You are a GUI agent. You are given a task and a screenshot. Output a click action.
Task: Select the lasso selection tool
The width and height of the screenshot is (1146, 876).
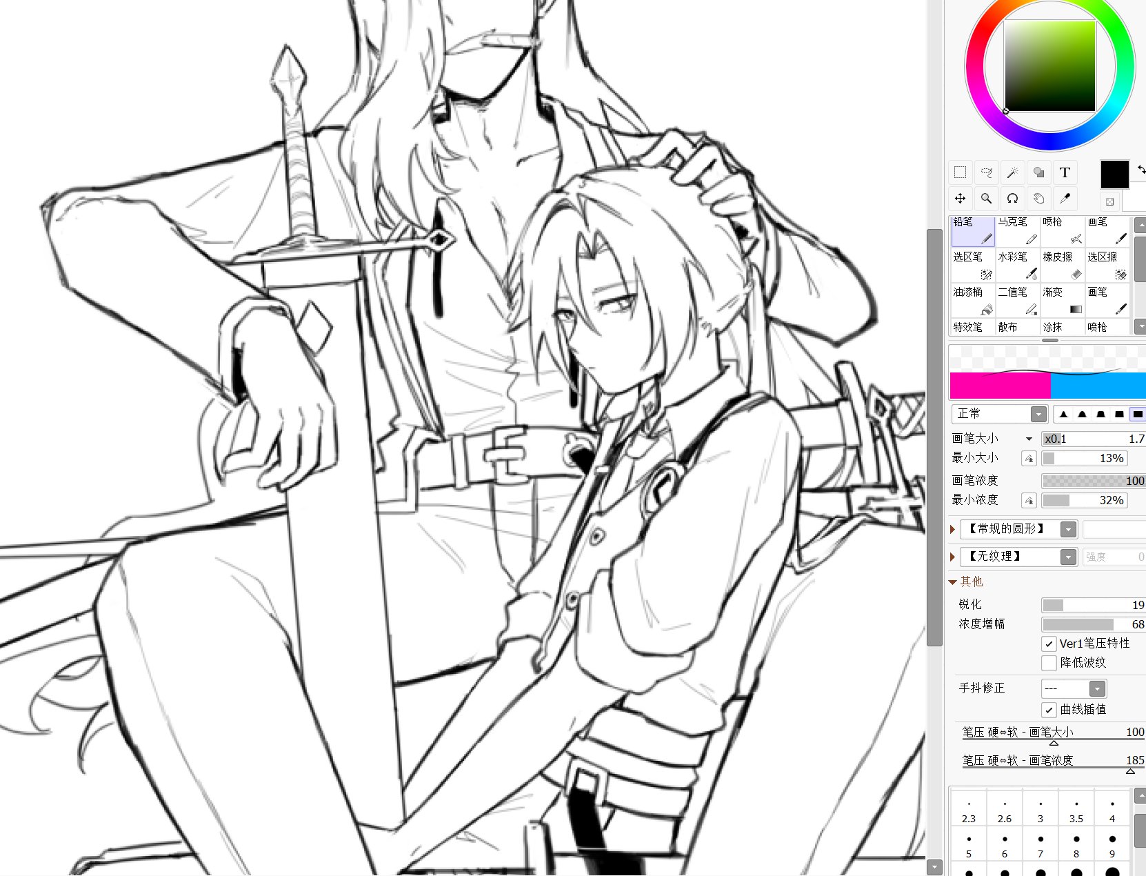[x=986, y=172]
